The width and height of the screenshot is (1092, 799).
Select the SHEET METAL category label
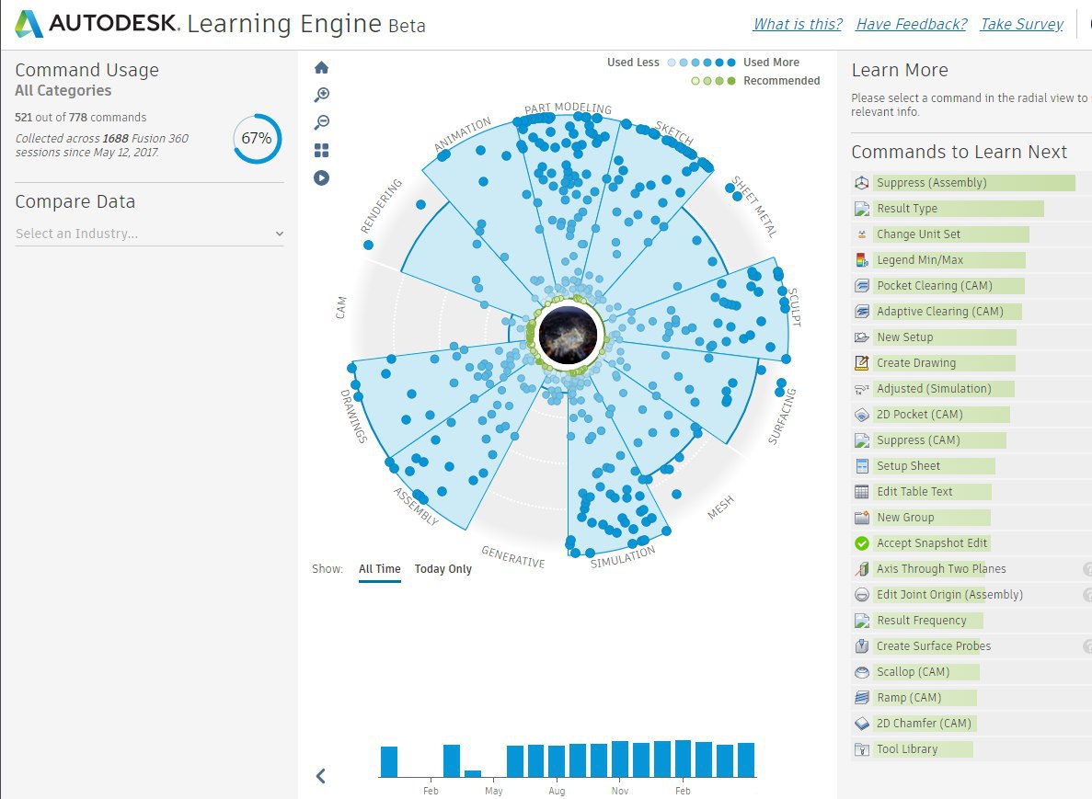(754, 207)
